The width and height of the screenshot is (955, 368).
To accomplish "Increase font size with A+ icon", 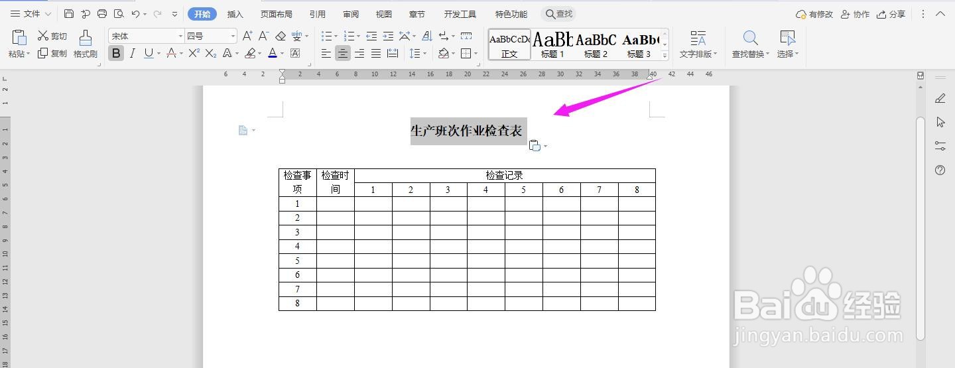I will 247,36.
